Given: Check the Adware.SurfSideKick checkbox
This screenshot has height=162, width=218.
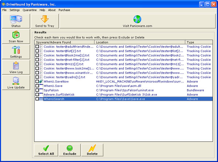Looking at the screenshot, I should click(x=37, y=95).
